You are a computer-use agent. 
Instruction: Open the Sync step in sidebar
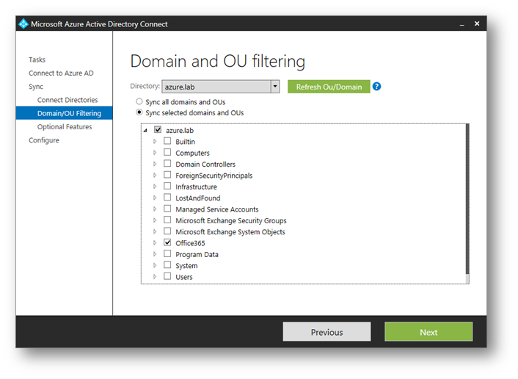click(x=36, y=87)
